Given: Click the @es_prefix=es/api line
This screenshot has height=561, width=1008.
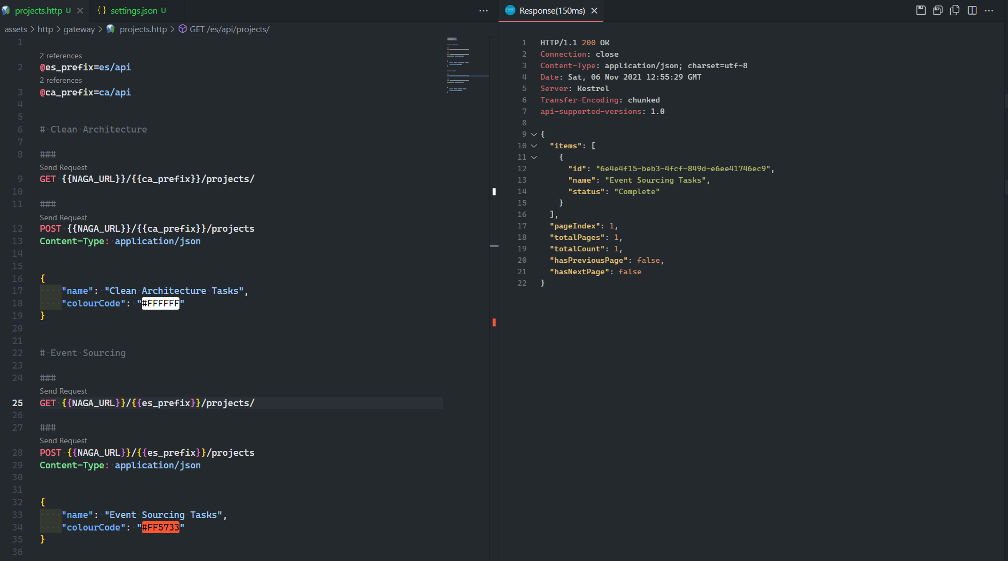Looking at the screenshot, I should 85,67.
